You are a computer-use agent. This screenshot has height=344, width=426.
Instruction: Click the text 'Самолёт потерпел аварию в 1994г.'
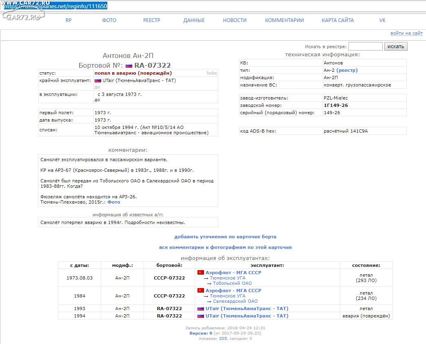[82, 222]
